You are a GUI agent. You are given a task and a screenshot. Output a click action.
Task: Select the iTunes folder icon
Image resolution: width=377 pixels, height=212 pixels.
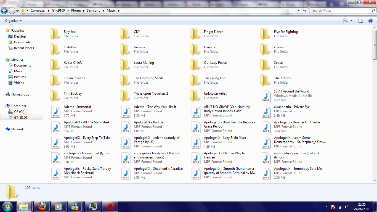pos(266,49)
